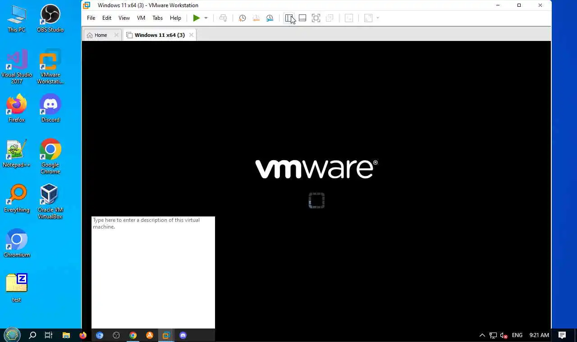Open the Help menu
The width and height of the screenshot is (577, 342).
tap(175, 18)
